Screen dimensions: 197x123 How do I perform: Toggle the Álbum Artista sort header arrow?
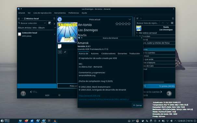(x=55, y=28)
